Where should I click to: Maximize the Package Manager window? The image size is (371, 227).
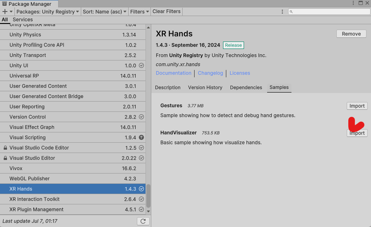click(361, 3)
